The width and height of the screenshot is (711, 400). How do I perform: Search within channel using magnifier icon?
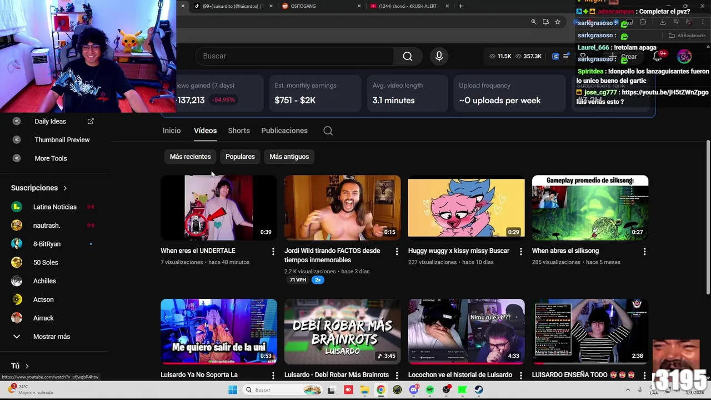click(328, 131)
